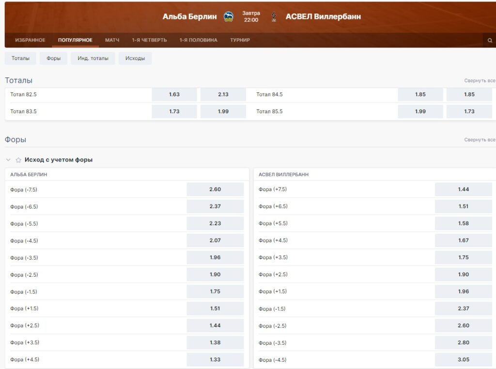
Task: Bet ASVEL Фора (+6.5) at 1.51
Action: coord(464,207)
